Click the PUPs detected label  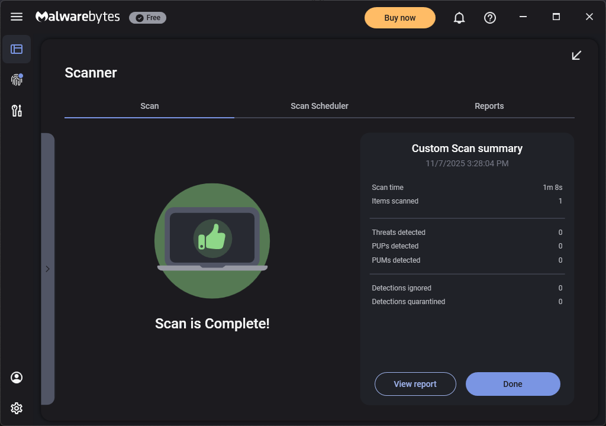pos(395,246)
